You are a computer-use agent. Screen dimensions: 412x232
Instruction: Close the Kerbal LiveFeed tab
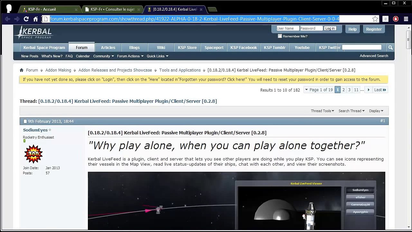coord(201,9)
